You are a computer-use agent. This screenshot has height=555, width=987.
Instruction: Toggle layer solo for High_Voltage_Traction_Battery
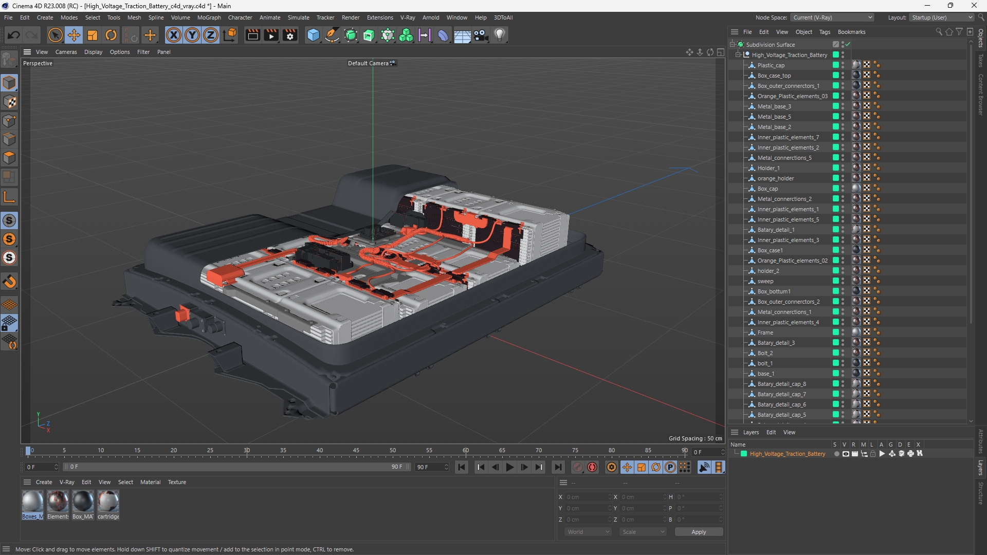pyautogui.click(x=836, y=454)
